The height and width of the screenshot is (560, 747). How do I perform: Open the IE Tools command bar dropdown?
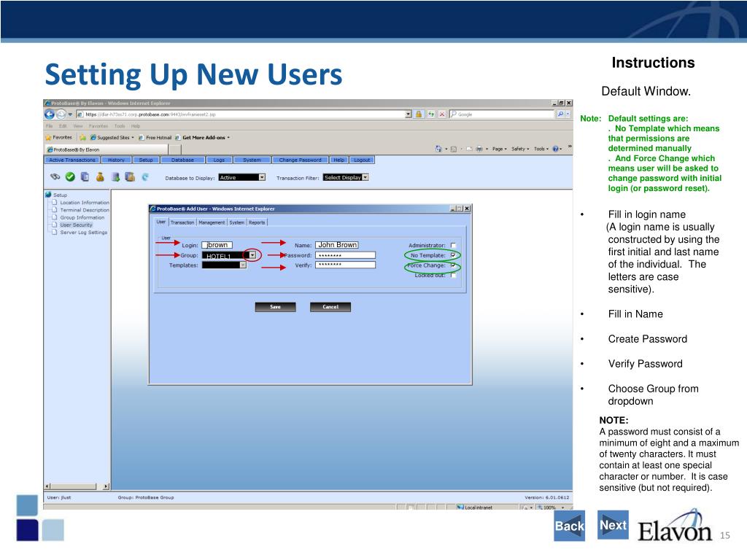coord(541,149)
